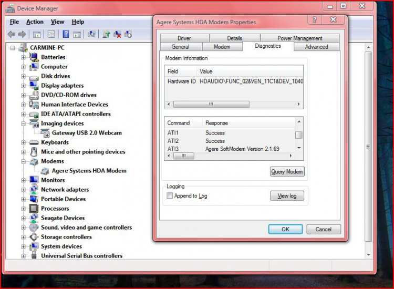Expand the Human Interface Devices node
The image size is (394, 289).
[23, 105]
